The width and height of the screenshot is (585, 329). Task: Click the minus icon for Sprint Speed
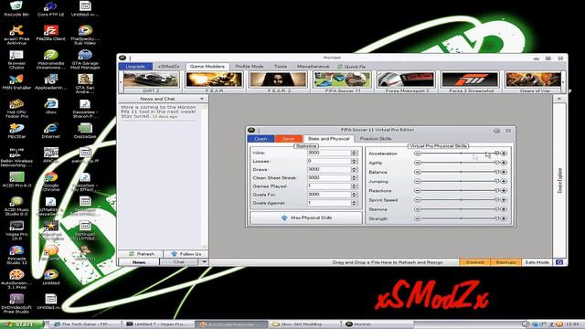[418, 200]
